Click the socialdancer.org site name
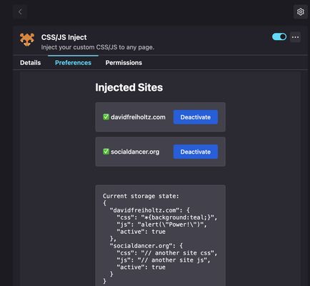The image size is (310, 286). pyautogui.click(x=135, y=152)
